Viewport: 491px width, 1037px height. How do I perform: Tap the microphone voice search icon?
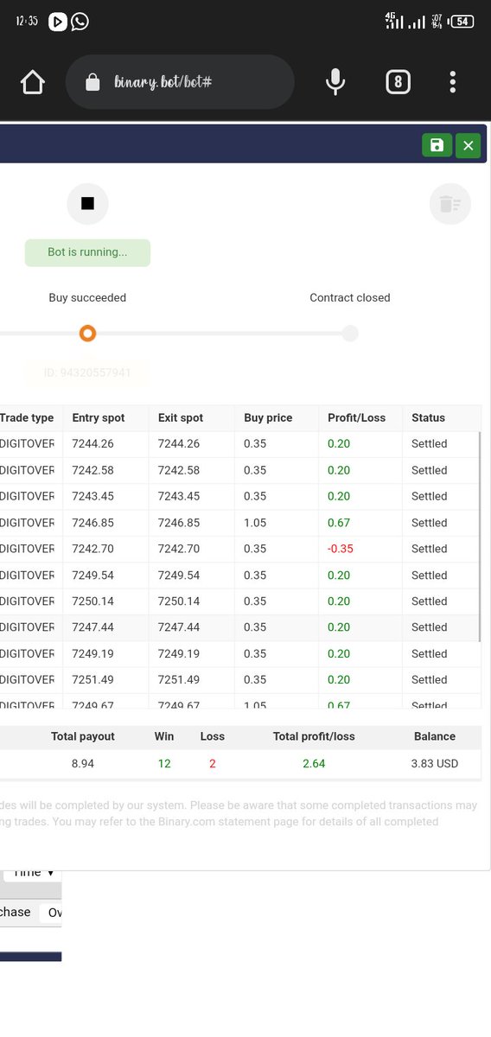(x=335, y=82)
